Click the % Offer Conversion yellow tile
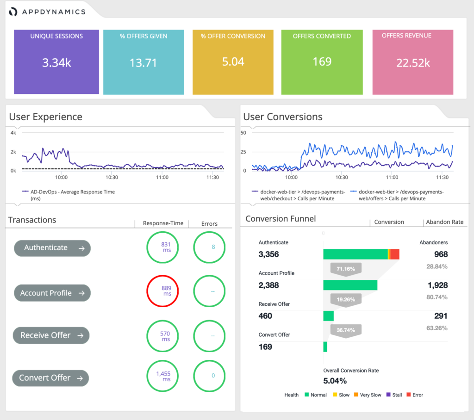 tap(233, 62)
